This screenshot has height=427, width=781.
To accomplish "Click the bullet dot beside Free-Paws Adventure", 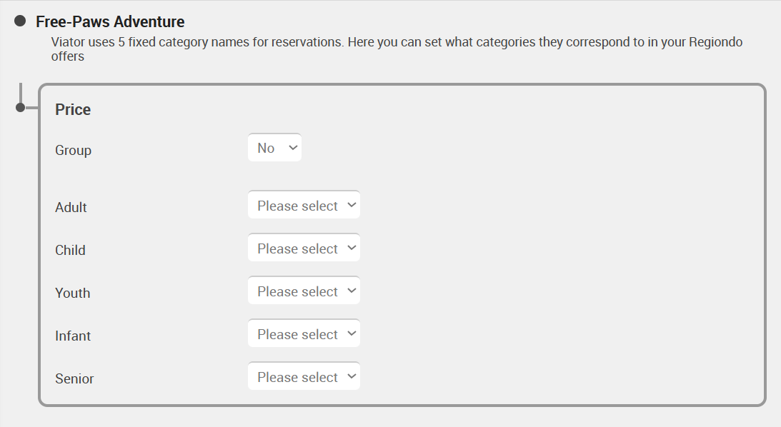I will coord(20,21).
